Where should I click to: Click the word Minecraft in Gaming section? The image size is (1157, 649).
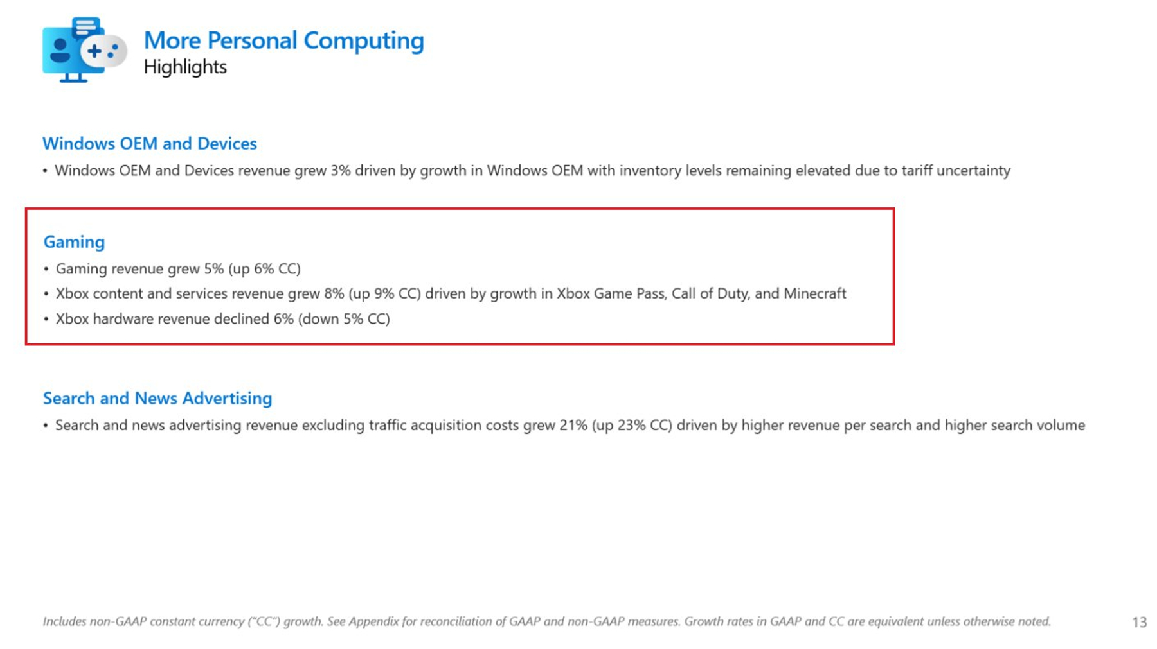coord(815,293)
